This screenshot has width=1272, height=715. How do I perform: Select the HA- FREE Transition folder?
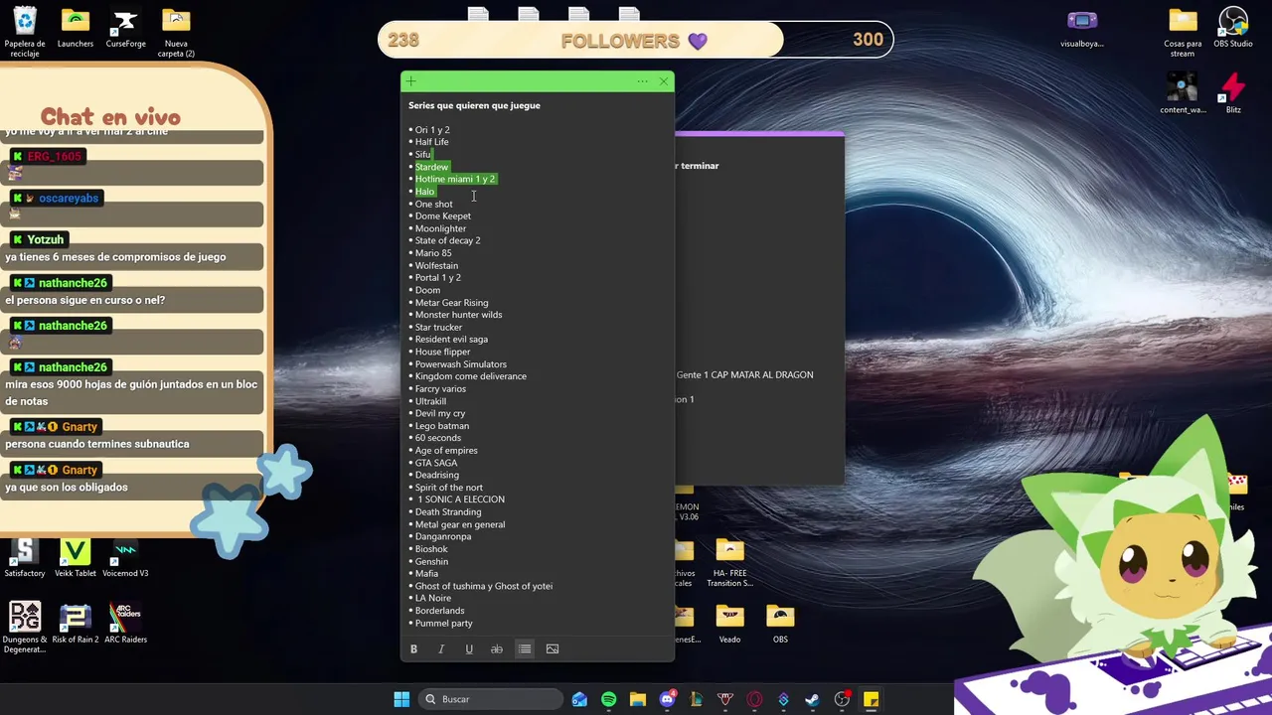729,563
